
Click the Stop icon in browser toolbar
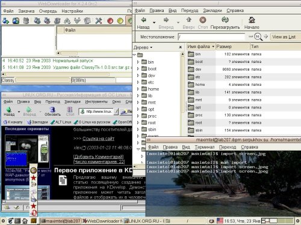(x=70, y=110)
